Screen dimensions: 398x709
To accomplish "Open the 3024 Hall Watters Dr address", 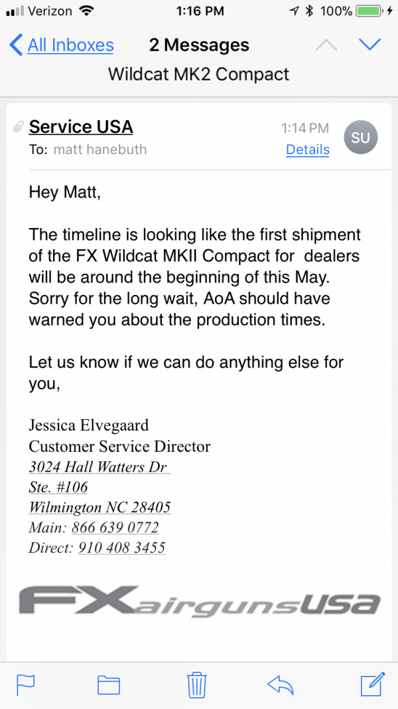I will (x=99, y=466).
